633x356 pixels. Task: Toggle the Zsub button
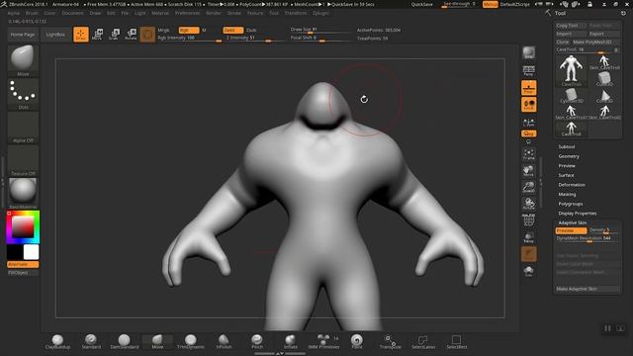point(251,31)
